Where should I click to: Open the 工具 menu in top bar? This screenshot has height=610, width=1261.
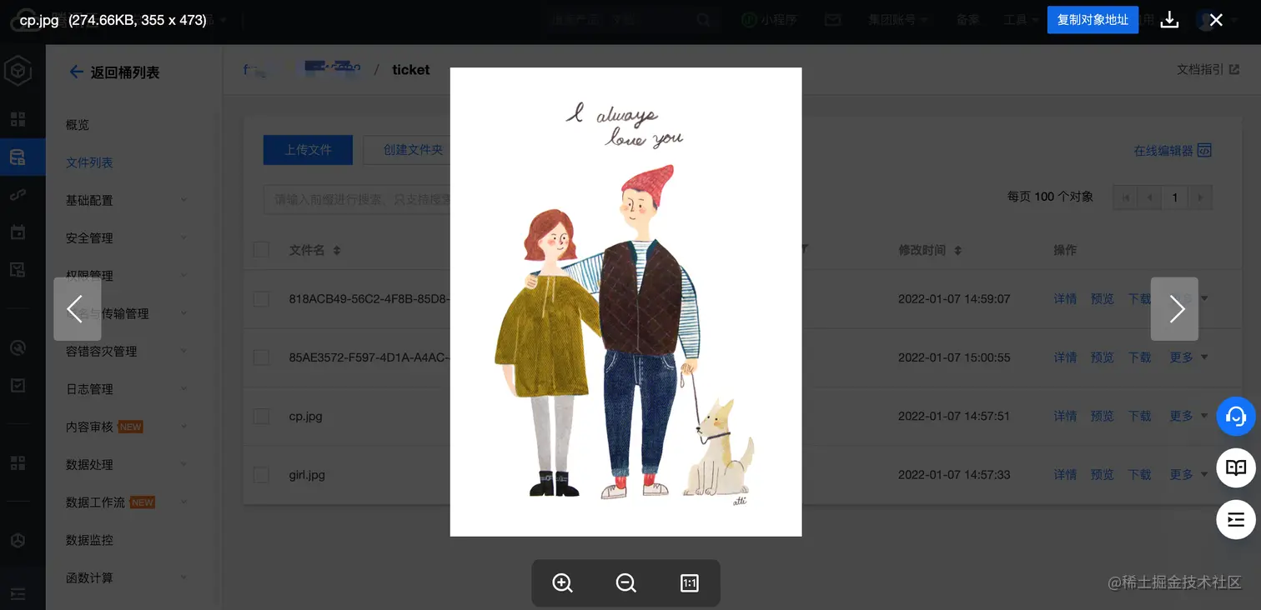click(1021, 20)
